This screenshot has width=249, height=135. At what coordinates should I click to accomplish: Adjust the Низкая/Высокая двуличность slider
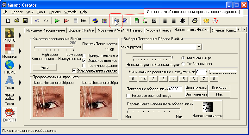(x=153, y=58)
